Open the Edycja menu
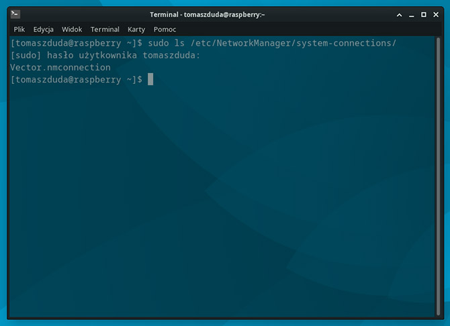This screenshot has height=326, width=450. point(44,30)
